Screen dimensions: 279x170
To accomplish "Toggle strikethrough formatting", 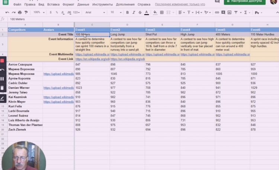I will tap(139, 12).
